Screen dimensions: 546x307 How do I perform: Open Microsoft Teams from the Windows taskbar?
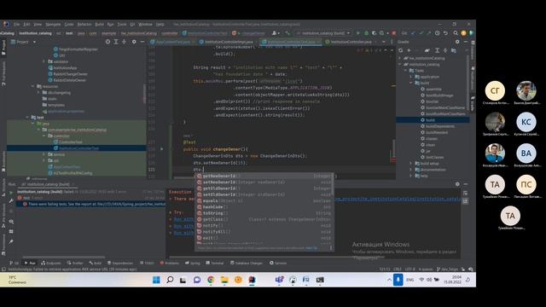tap(279, 280)
